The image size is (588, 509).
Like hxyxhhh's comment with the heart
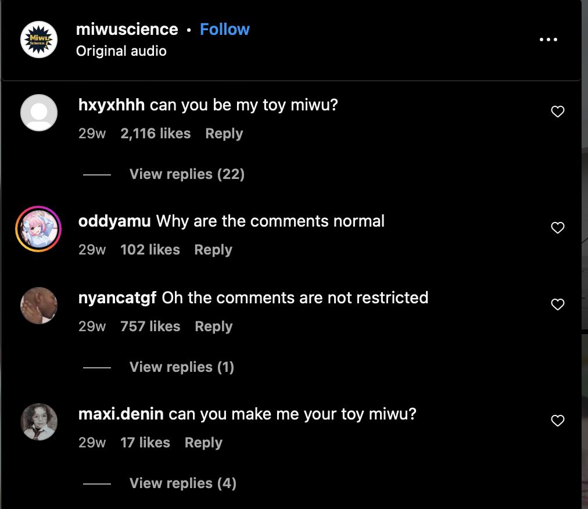(x=558, y=112)
